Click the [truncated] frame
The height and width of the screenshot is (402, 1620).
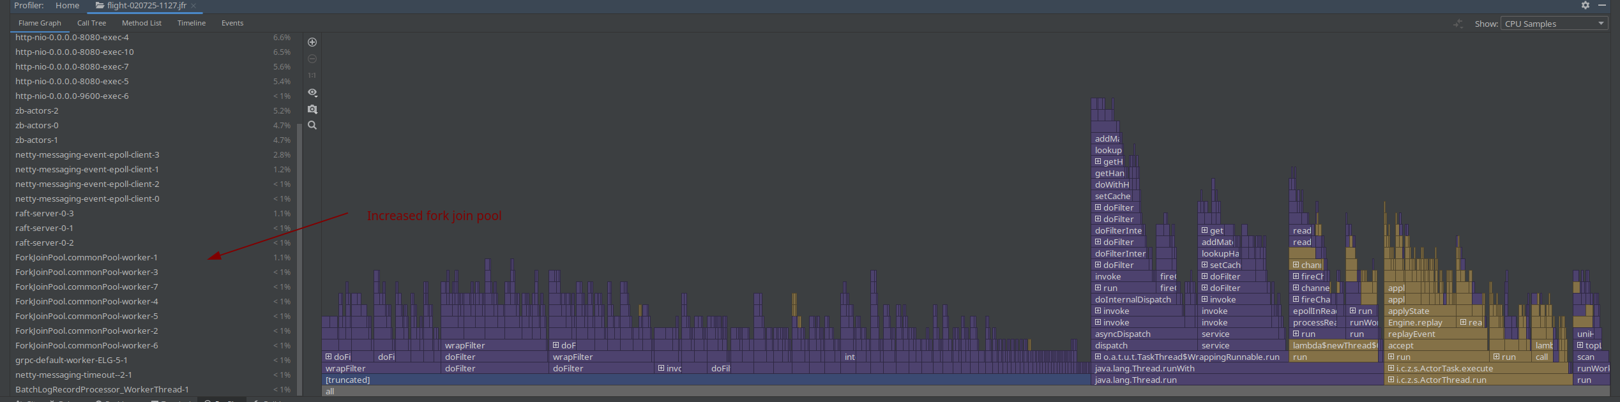(x=706, y=380)
